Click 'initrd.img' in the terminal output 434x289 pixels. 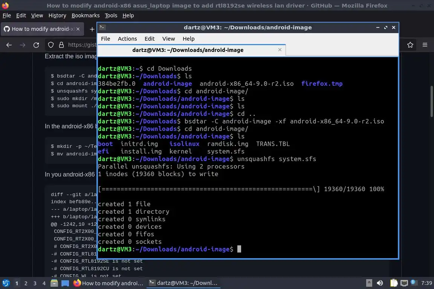point(139,144)
